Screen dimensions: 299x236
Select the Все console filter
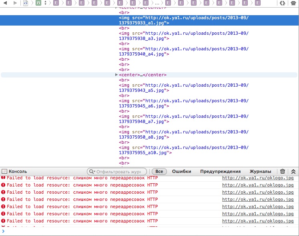[x=159, y=171]
